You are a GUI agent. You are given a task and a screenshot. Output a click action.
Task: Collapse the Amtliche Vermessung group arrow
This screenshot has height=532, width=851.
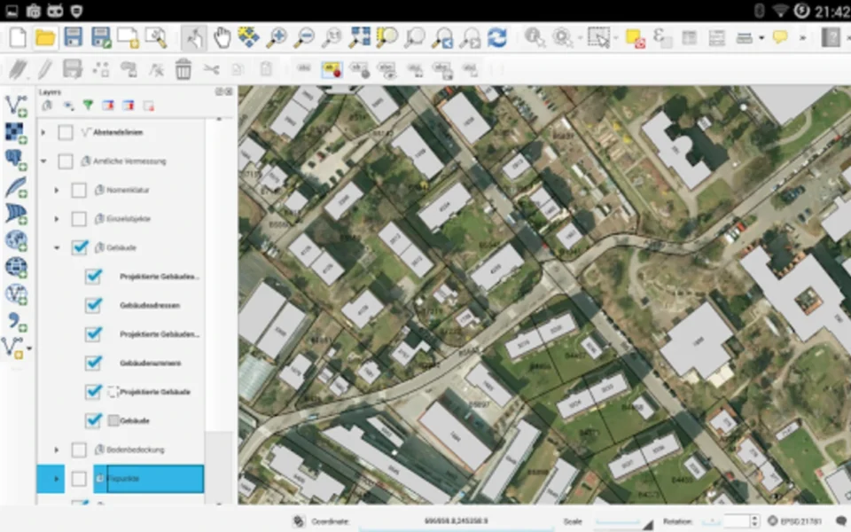[x=43, y=161]
